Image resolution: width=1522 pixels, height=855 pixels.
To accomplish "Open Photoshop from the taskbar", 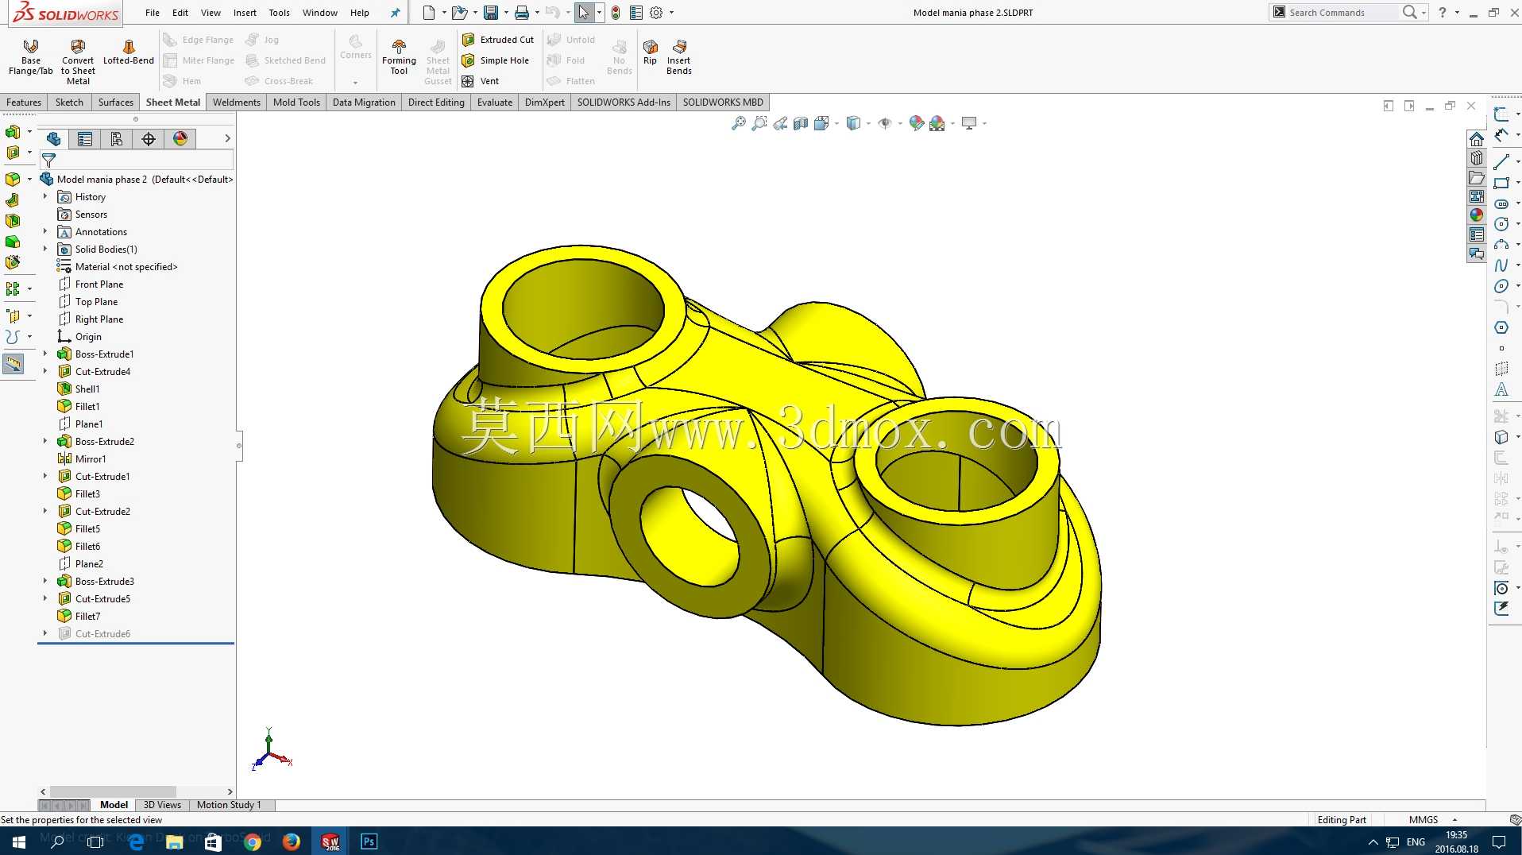I will tap(369, 841).
